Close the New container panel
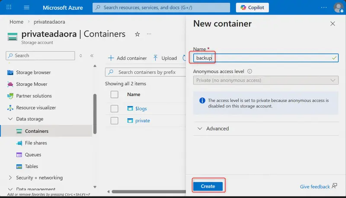This screenshot has width=346, height=198. [333, 24]
